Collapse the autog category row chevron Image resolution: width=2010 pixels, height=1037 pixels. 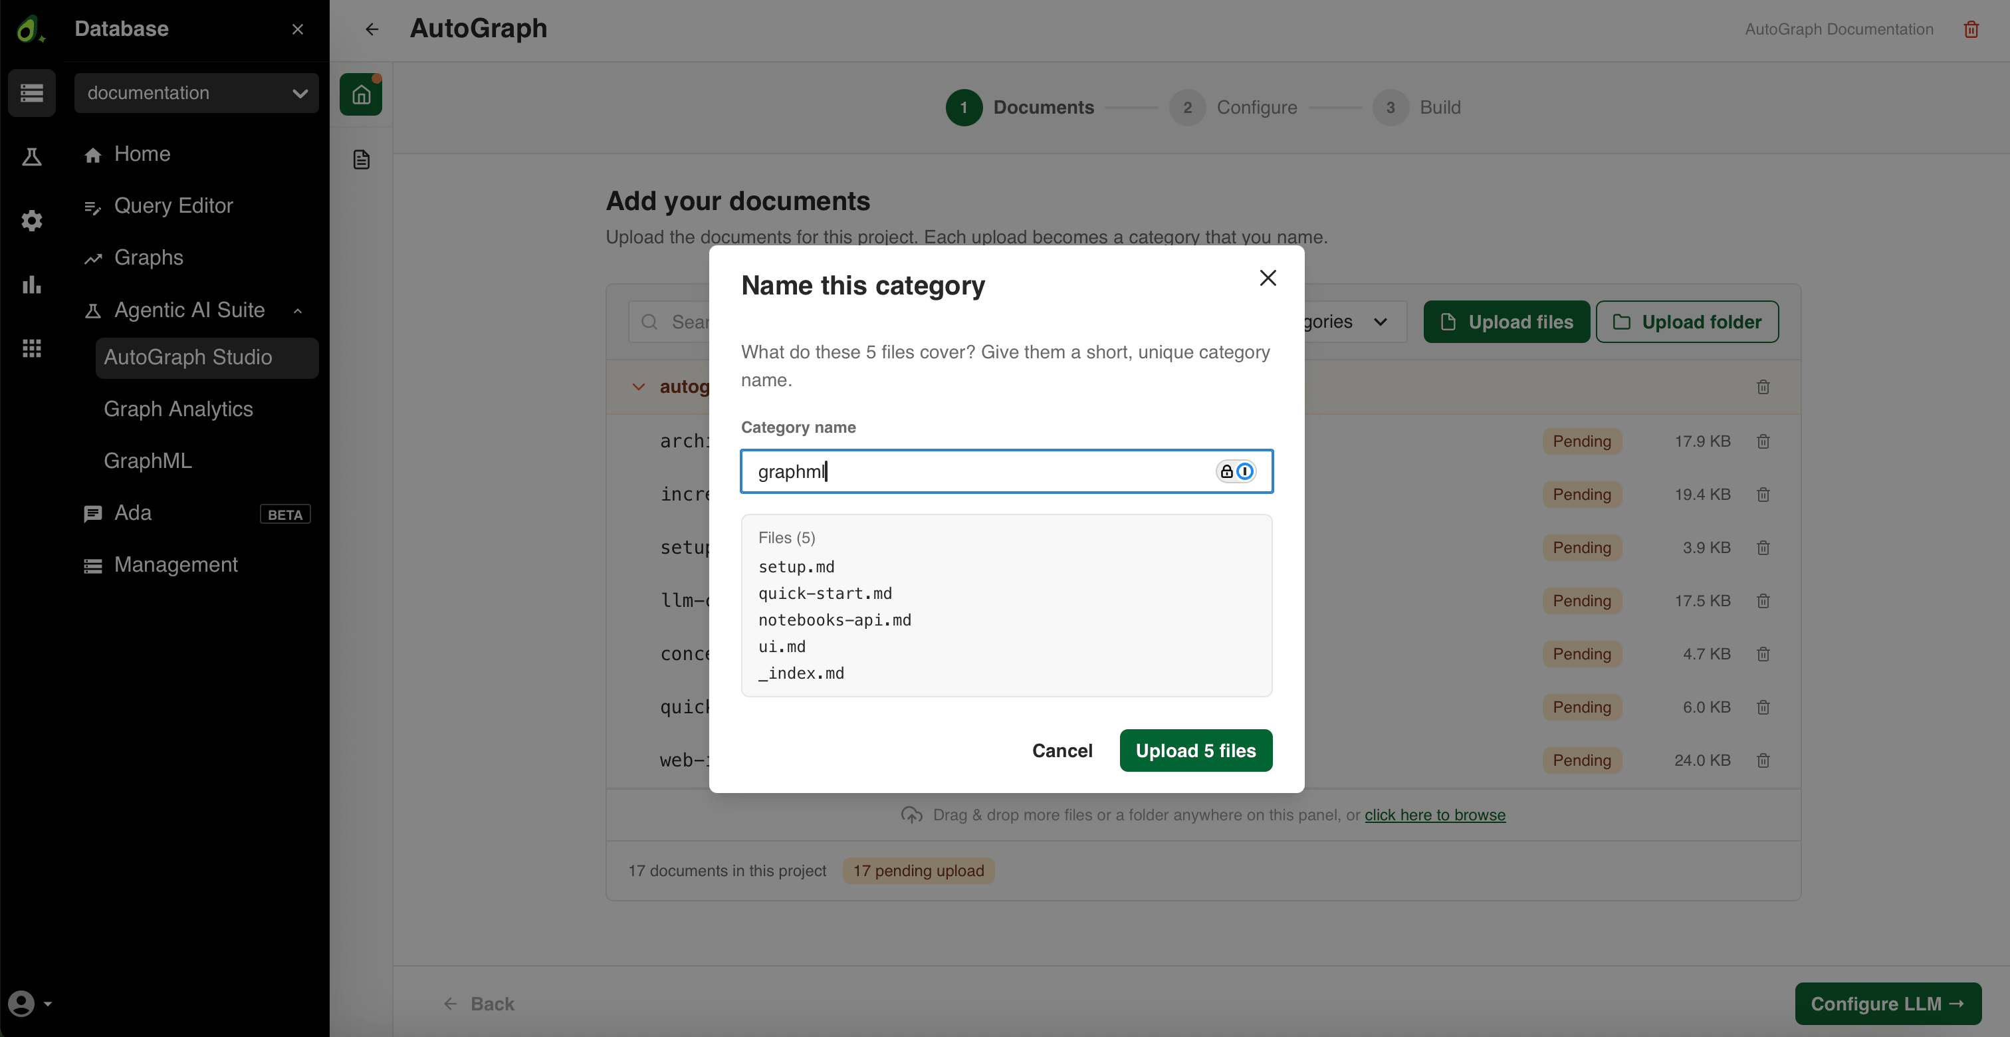(x=638, y=387)
